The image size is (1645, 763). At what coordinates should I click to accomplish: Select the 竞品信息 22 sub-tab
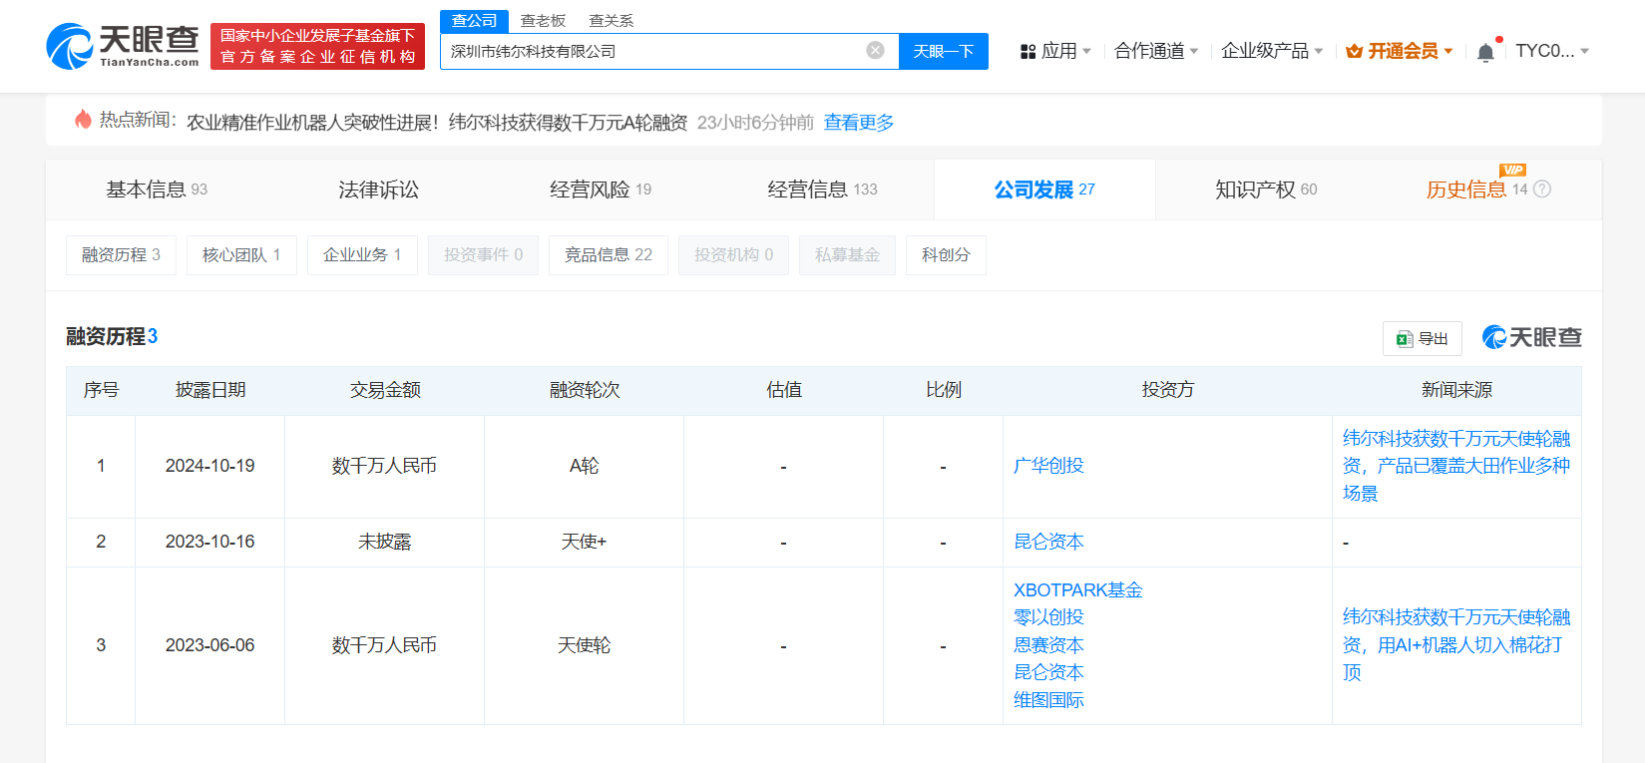coord(609,255)
